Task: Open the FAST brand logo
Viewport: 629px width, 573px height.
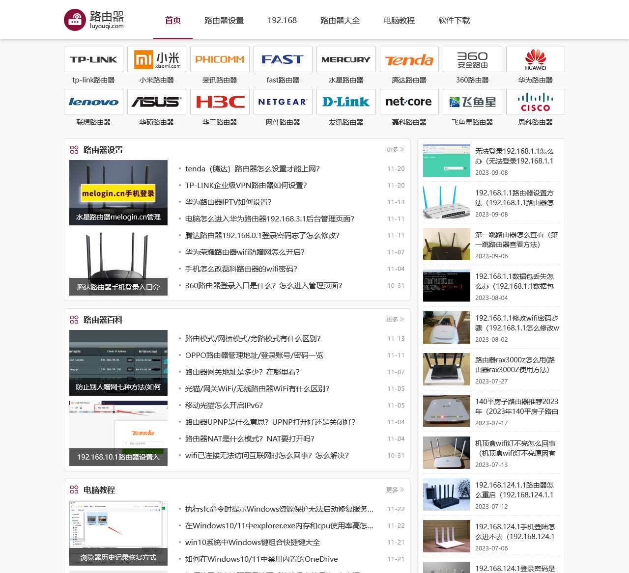Action: point(283,59)
